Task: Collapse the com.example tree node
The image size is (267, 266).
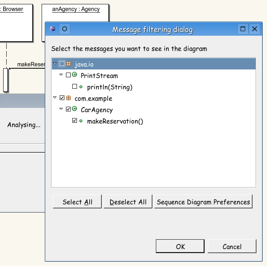Action: (x=55, y=98)
